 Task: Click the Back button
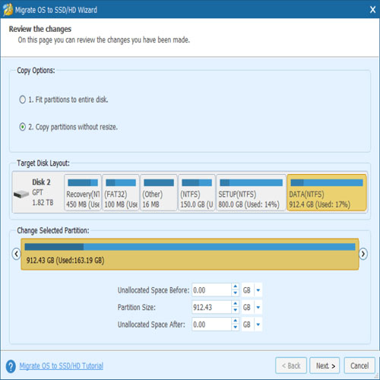[291, 366]
